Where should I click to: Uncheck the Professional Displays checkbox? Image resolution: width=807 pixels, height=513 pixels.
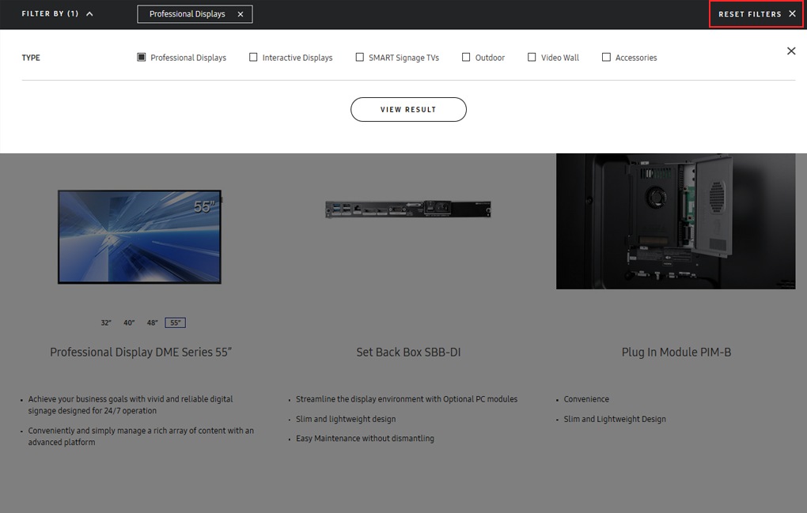click(141, 57)
